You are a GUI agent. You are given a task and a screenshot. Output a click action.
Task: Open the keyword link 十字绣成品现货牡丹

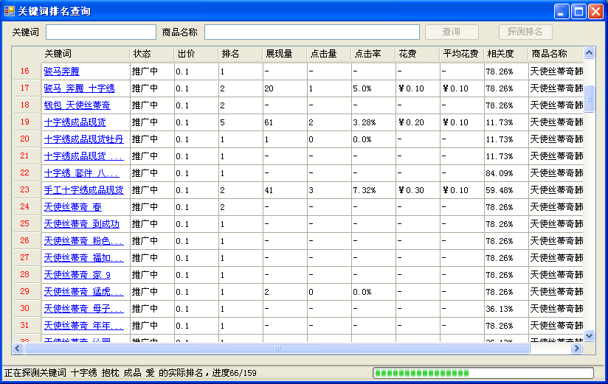[84, 139]
